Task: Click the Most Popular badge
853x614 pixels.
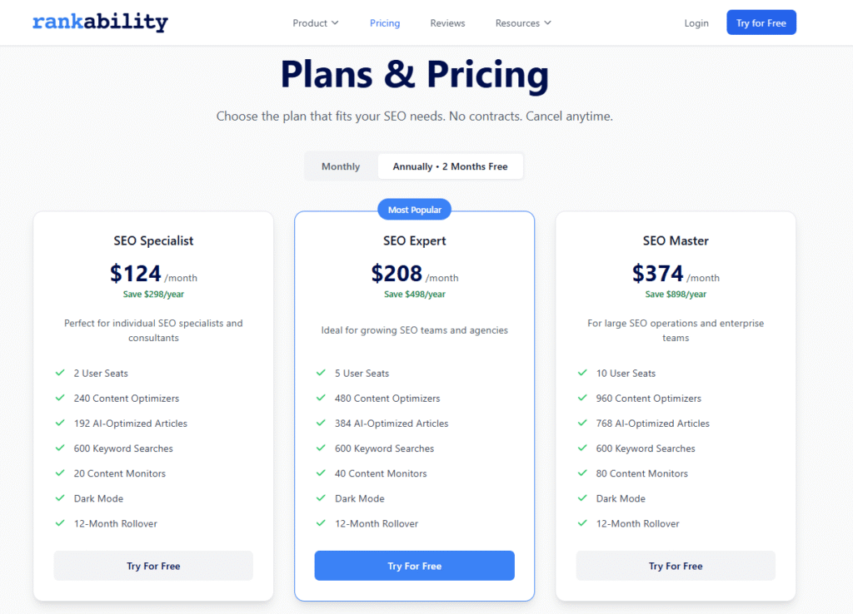Action: [415, 210]
